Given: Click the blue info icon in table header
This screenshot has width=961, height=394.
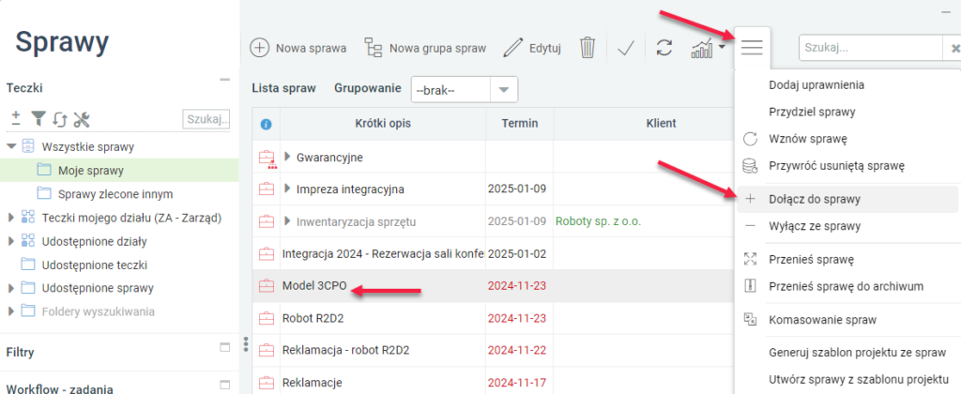Looking at the screenshot, I should click(266, 124).
